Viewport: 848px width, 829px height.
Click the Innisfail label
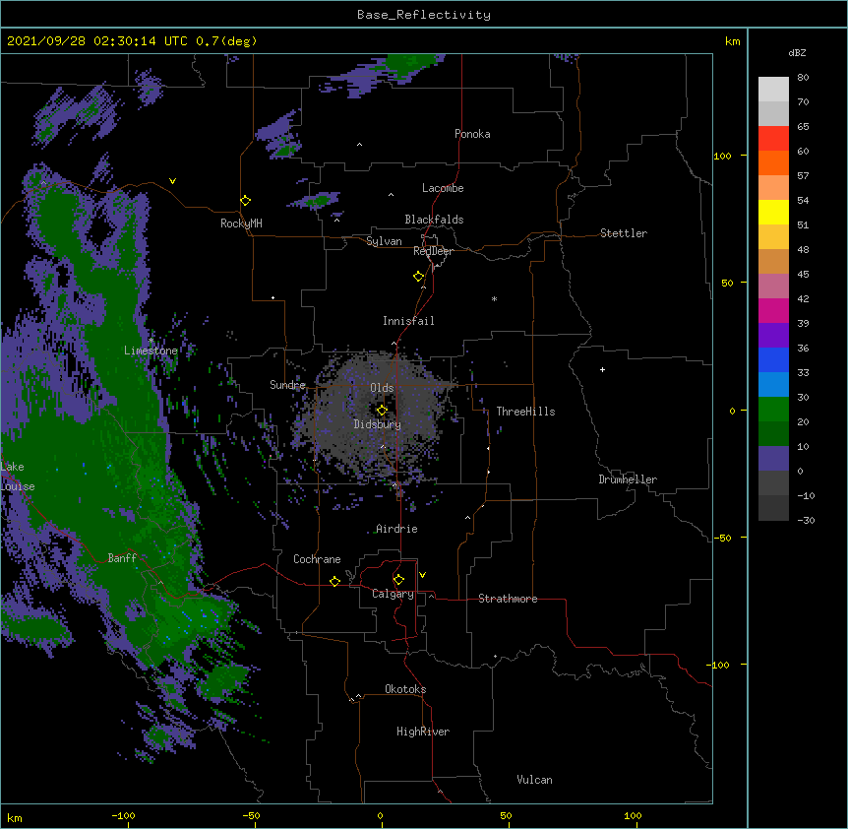click(x=408, y=321)
